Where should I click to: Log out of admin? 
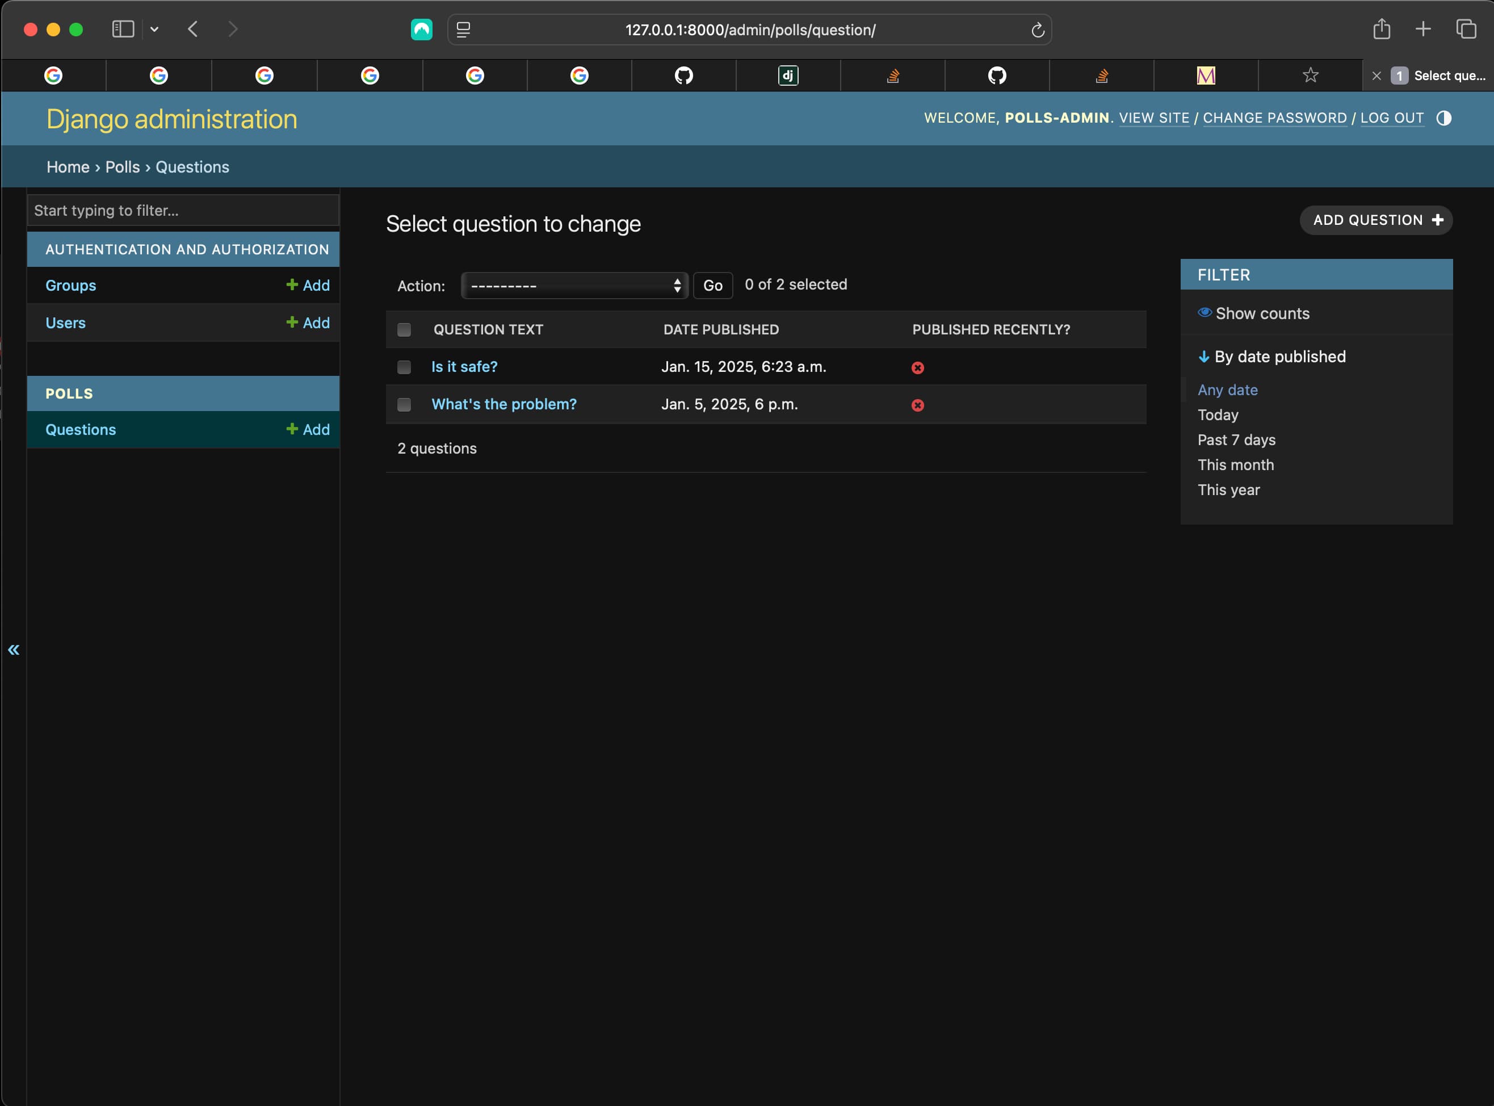pos(1392,118)
